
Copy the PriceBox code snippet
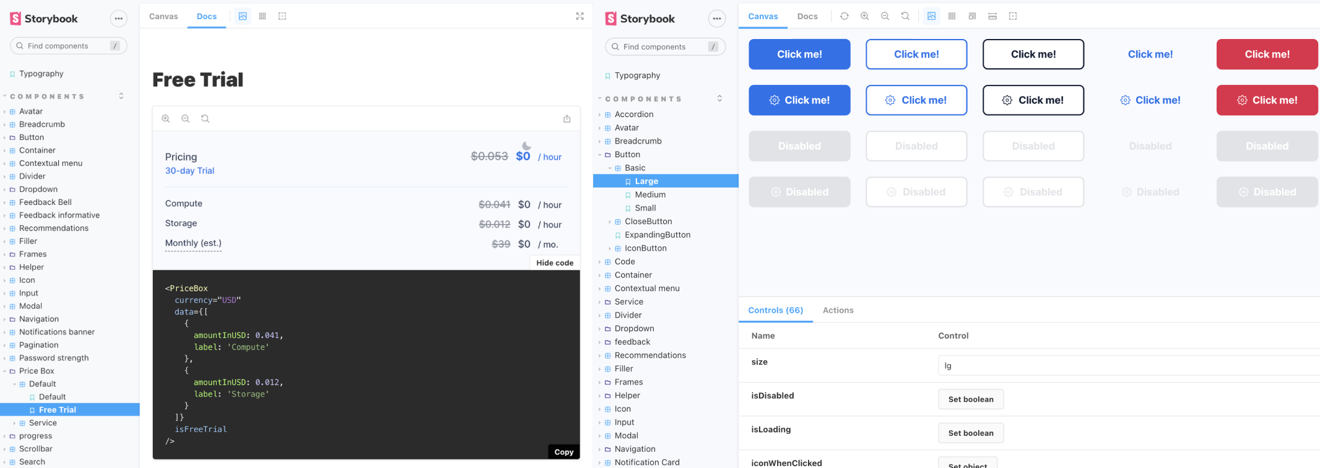(563, 452)
